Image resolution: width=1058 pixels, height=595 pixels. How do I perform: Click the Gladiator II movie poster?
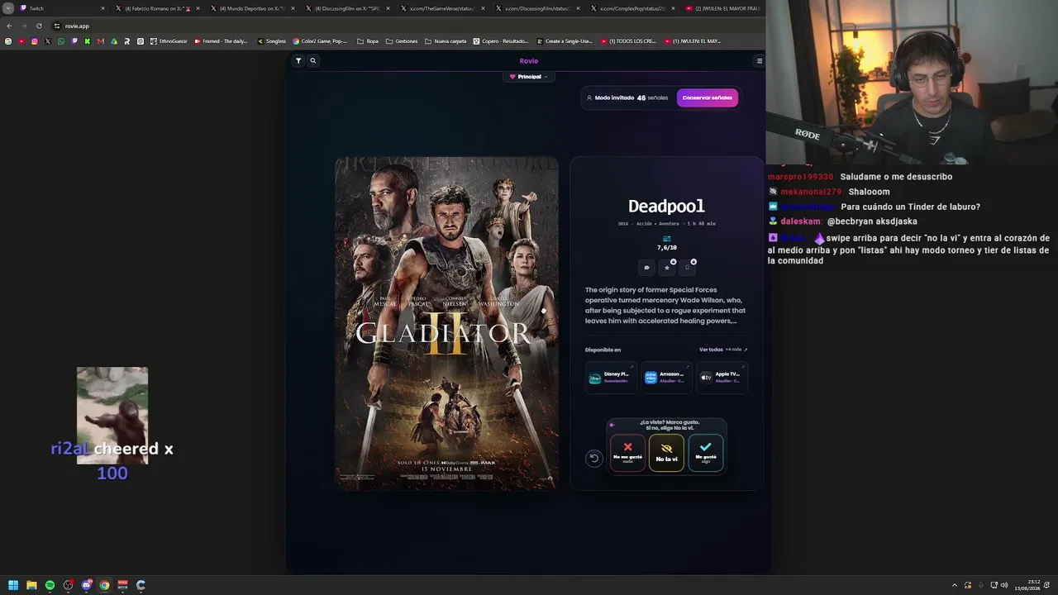click(446, 323)
